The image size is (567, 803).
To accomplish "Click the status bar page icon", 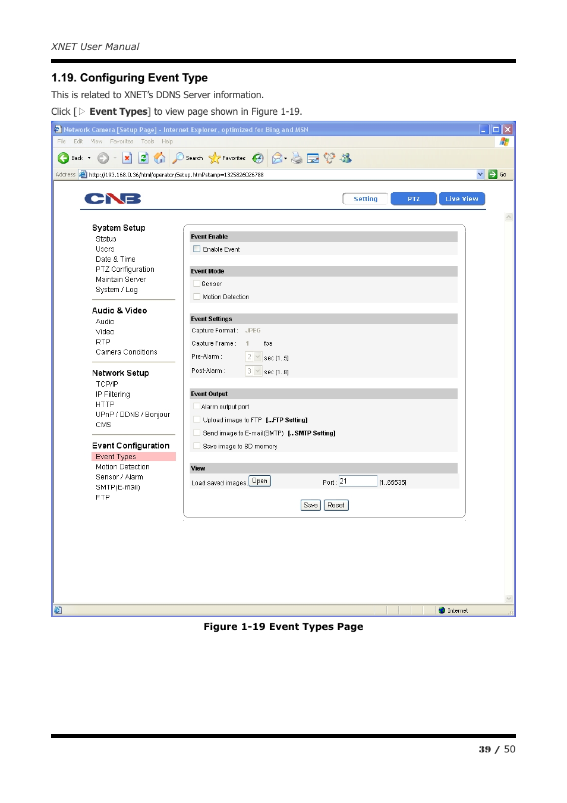I will click(58, 610).
